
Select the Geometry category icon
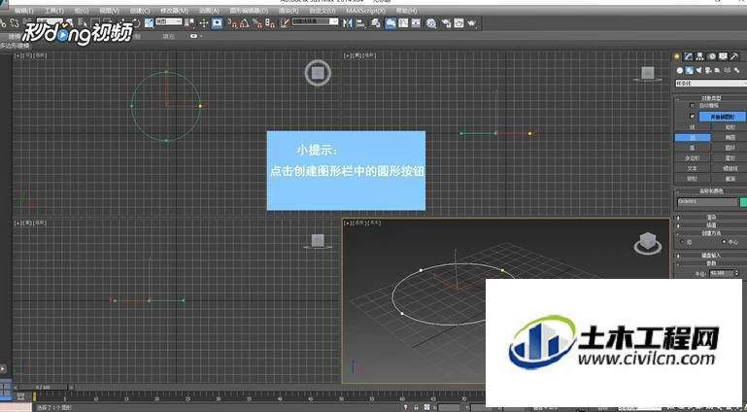[680, 70]
